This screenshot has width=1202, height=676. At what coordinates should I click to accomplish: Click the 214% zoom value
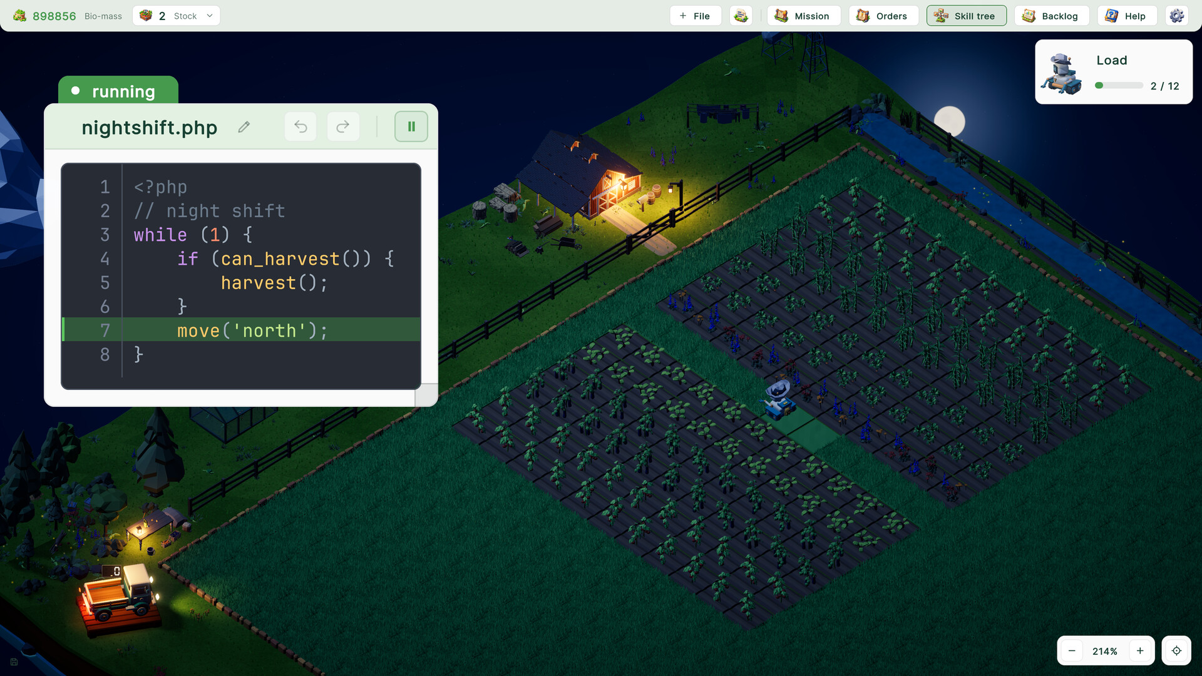[1105, 652]
